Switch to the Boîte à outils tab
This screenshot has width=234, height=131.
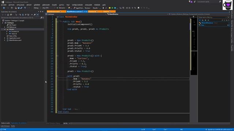[5, 123]
